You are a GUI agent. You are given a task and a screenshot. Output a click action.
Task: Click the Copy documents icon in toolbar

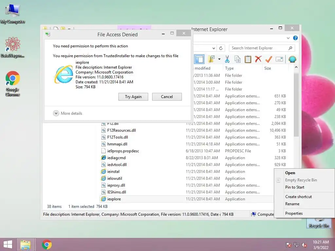238,59
